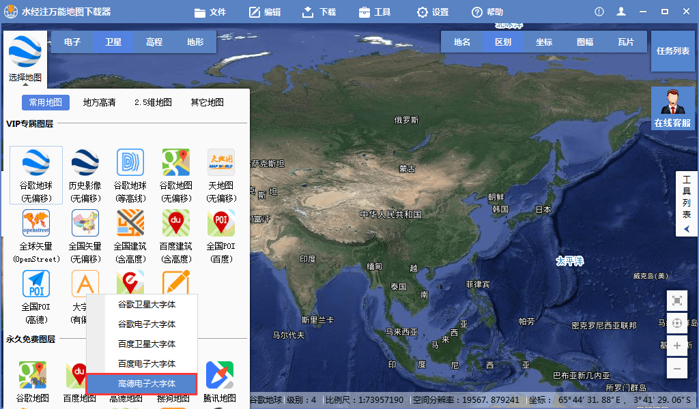The height and width of the screenshot is (409, 699).
Task: Choose 谷歌电子大字体 from popup menu
Action: (146, 324)
